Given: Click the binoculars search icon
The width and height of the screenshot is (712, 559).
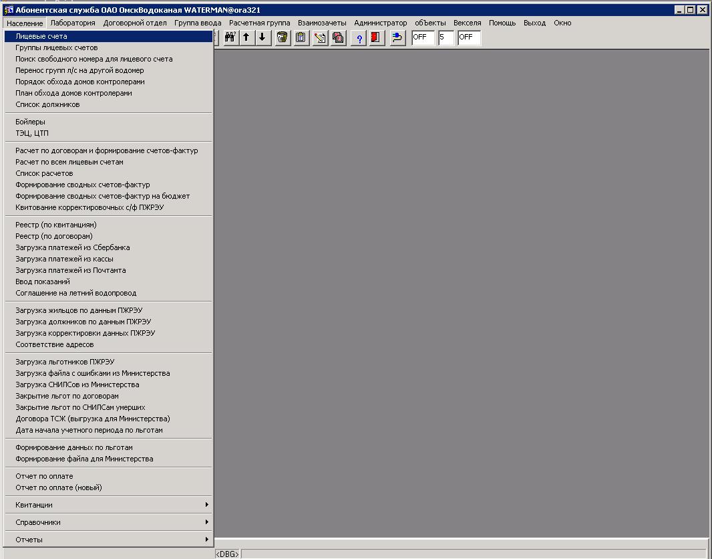Looking at the screenshot, I should (x=230, y=37).
